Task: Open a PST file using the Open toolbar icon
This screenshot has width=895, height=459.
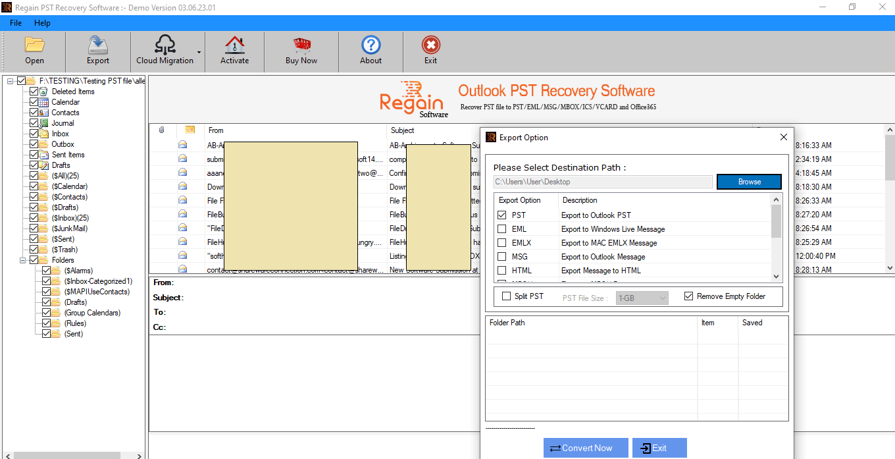Action: pyautogui.click(x=34, y=51)
